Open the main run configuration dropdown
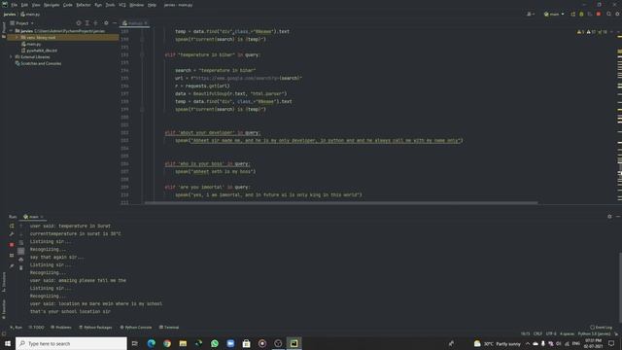Viewport: 622px width, 350px height. pos(554,15)
